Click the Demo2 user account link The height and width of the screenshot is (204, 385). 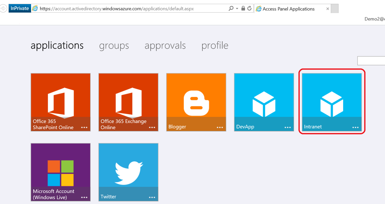coord(374,19)
